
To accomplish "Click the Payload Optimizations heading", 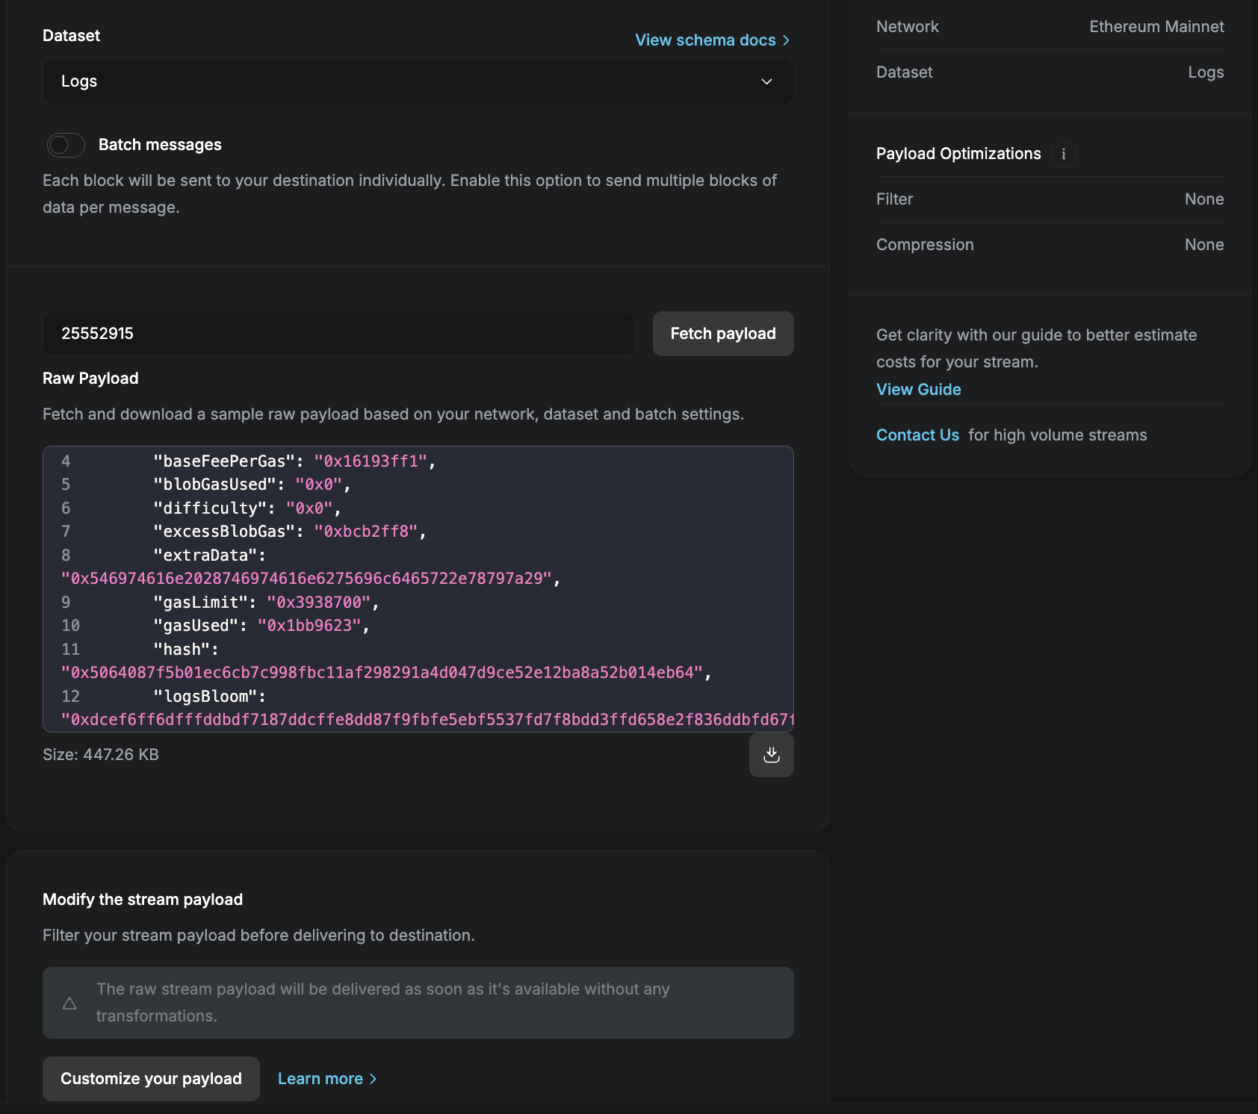I will (958, 154).
